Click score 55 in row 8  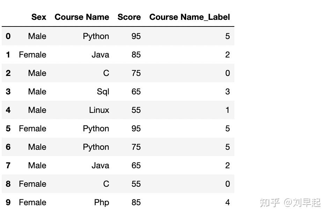(136, 184)
